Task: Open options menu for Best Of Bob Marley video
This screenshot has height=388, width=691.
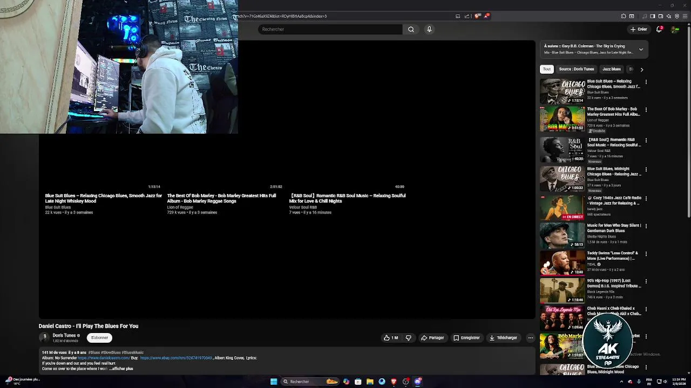Action: (x=646, y=110)
